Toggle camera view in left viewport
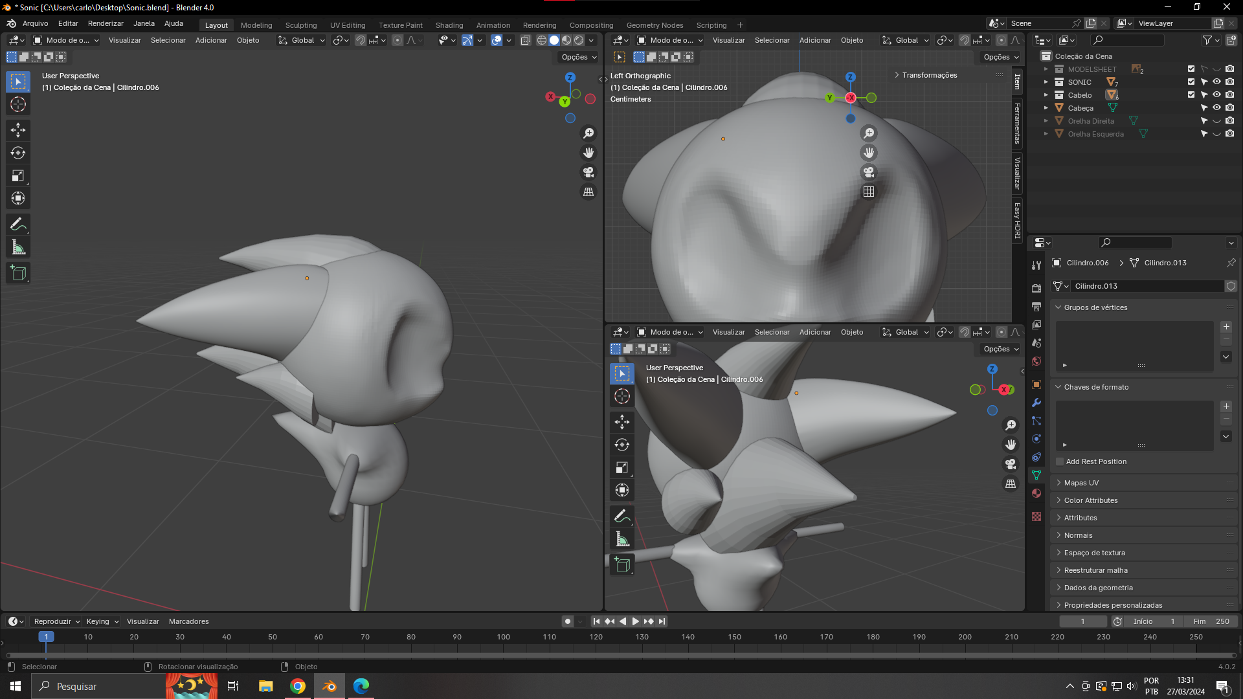Viewport: 1243px width, 699px height. tap(588, 172)
